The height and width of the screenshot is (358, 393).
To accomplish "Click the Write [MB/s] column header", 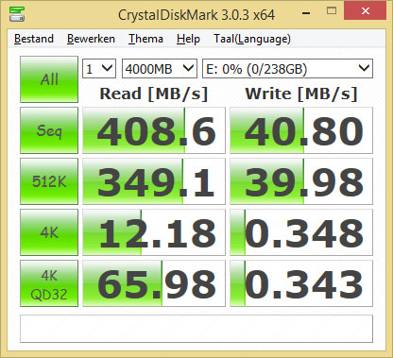I will (301, 94).
